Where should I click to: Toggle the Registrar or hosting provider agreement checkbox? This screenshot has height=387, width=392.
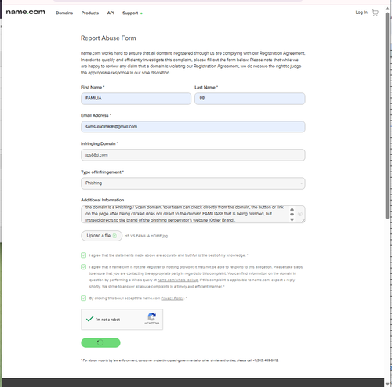click(x=83, y=267)
